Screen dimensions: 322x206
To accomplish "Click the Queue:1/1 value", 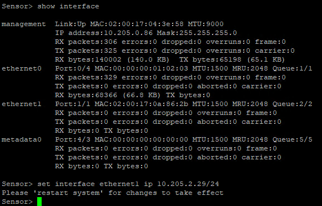I will (x=292, y=68).
